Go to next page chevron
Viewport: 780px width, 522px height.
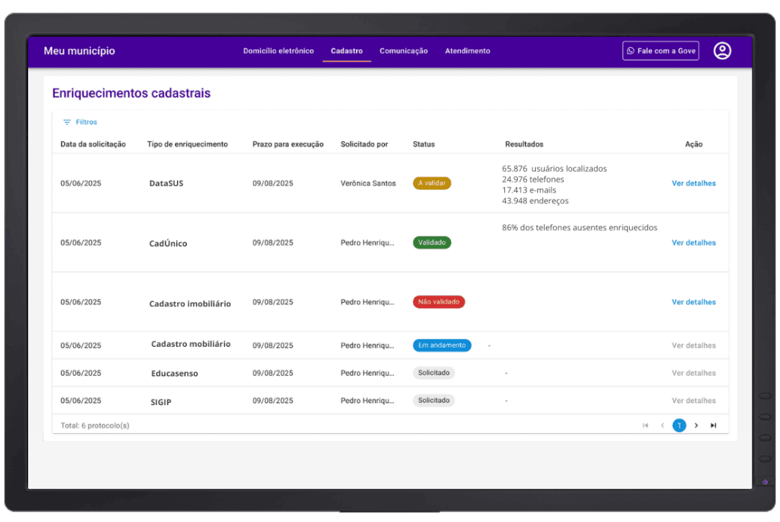[x=696, y=425]
